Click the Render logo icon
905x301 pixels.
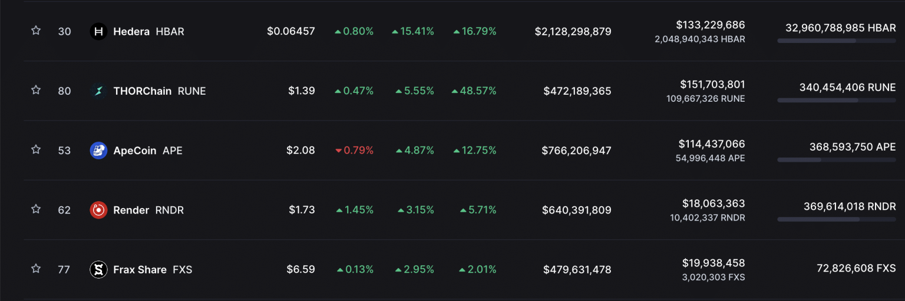98,210
